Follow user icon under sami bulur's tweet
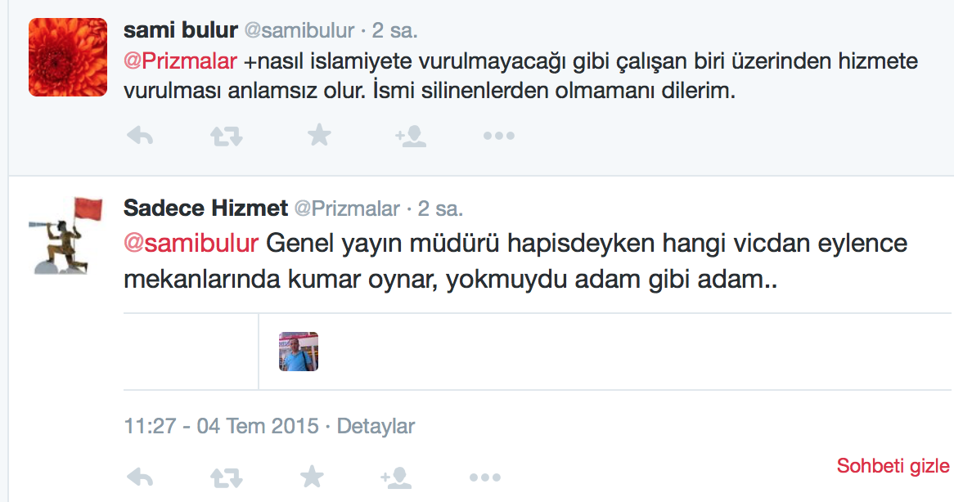Image resolution: width=954 pixels, height=502 pixels. tap(410, 136)
